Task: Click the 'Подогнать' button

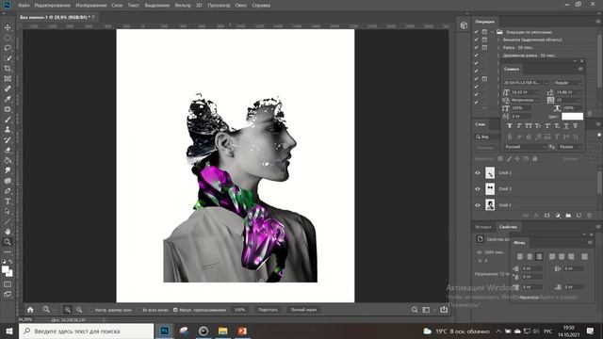Action: coord(268,310)
